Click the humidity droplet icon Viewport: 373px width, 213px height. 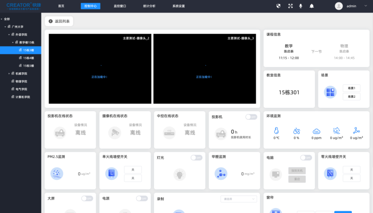pos(297,131)
